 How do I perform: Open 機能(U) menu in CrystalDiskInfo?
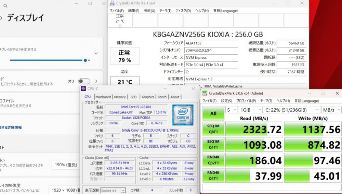[x=149, y=11]
